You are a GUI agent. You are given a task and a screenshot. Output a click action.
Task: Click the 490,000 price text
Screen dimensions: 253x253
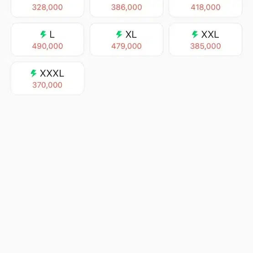pyautogui.click(x=47, y=46)
